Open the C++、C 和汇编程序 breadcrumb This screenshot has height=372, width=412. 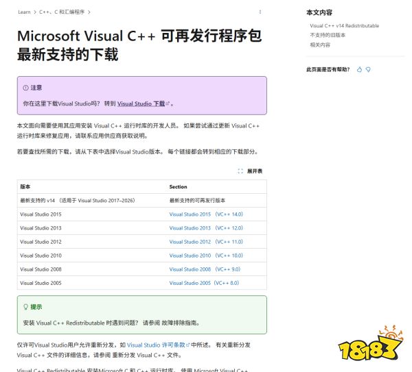(x=62, y=12)
